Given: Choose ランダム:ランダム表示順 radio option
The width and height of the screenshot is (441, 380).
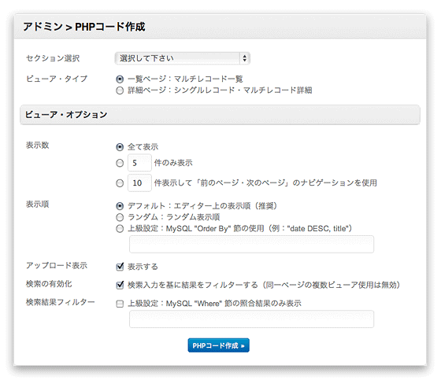Looking at the screenshot, I should (x=120, y=217).
